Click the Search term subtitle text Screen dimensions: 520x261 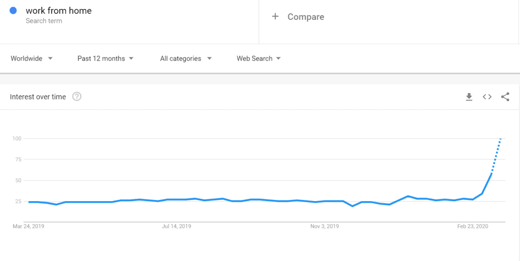44,21
